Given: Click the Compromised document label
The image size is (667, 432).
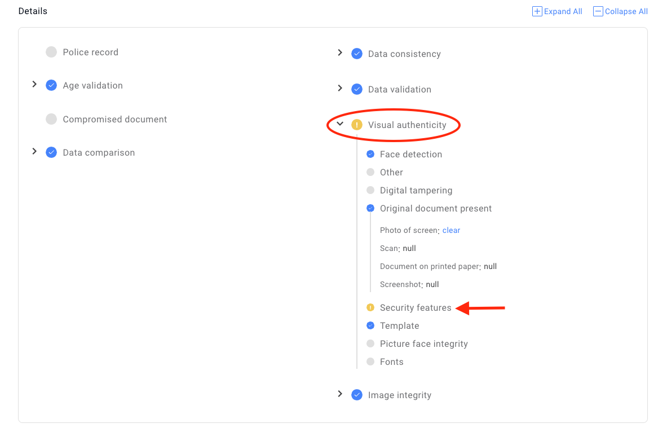Looking at the screenshot, I should click(x=115, y=120).
